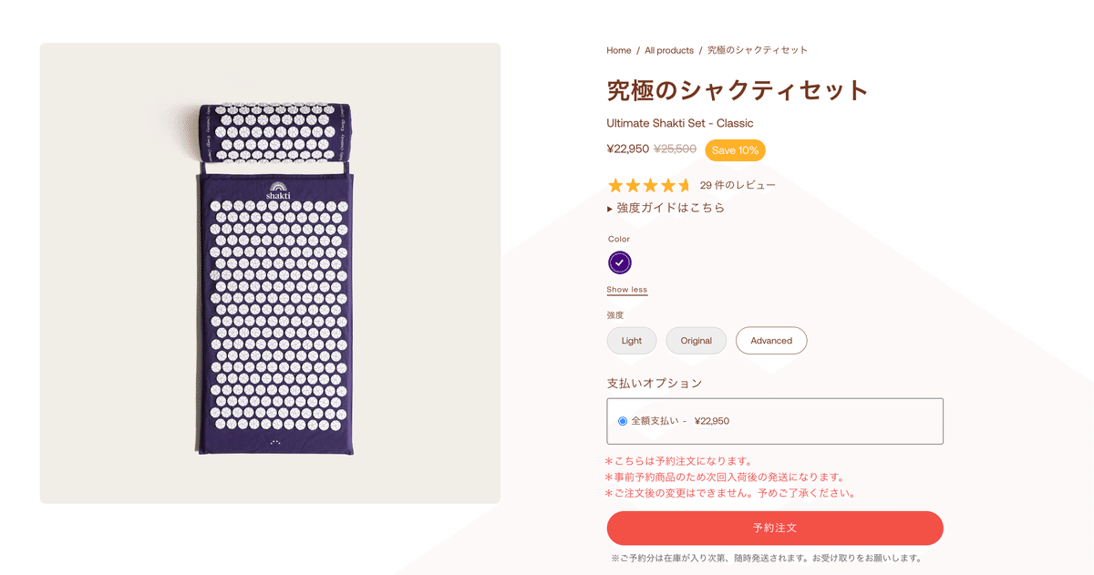Click the 予約注文 preorder button
This screenshot has height=575, width=1094.
pyautogui.click(x=775, y=528)
